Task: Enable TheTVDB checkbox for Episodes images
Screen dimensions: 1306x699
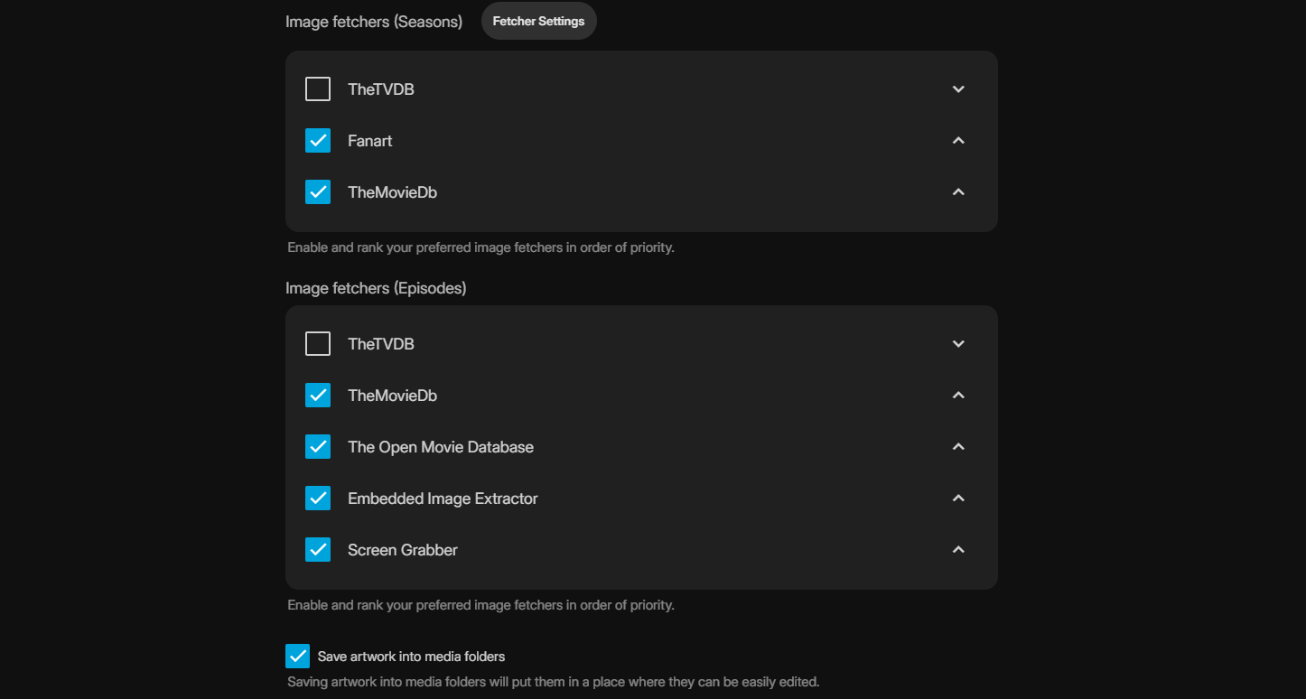Action: (318, 344)
